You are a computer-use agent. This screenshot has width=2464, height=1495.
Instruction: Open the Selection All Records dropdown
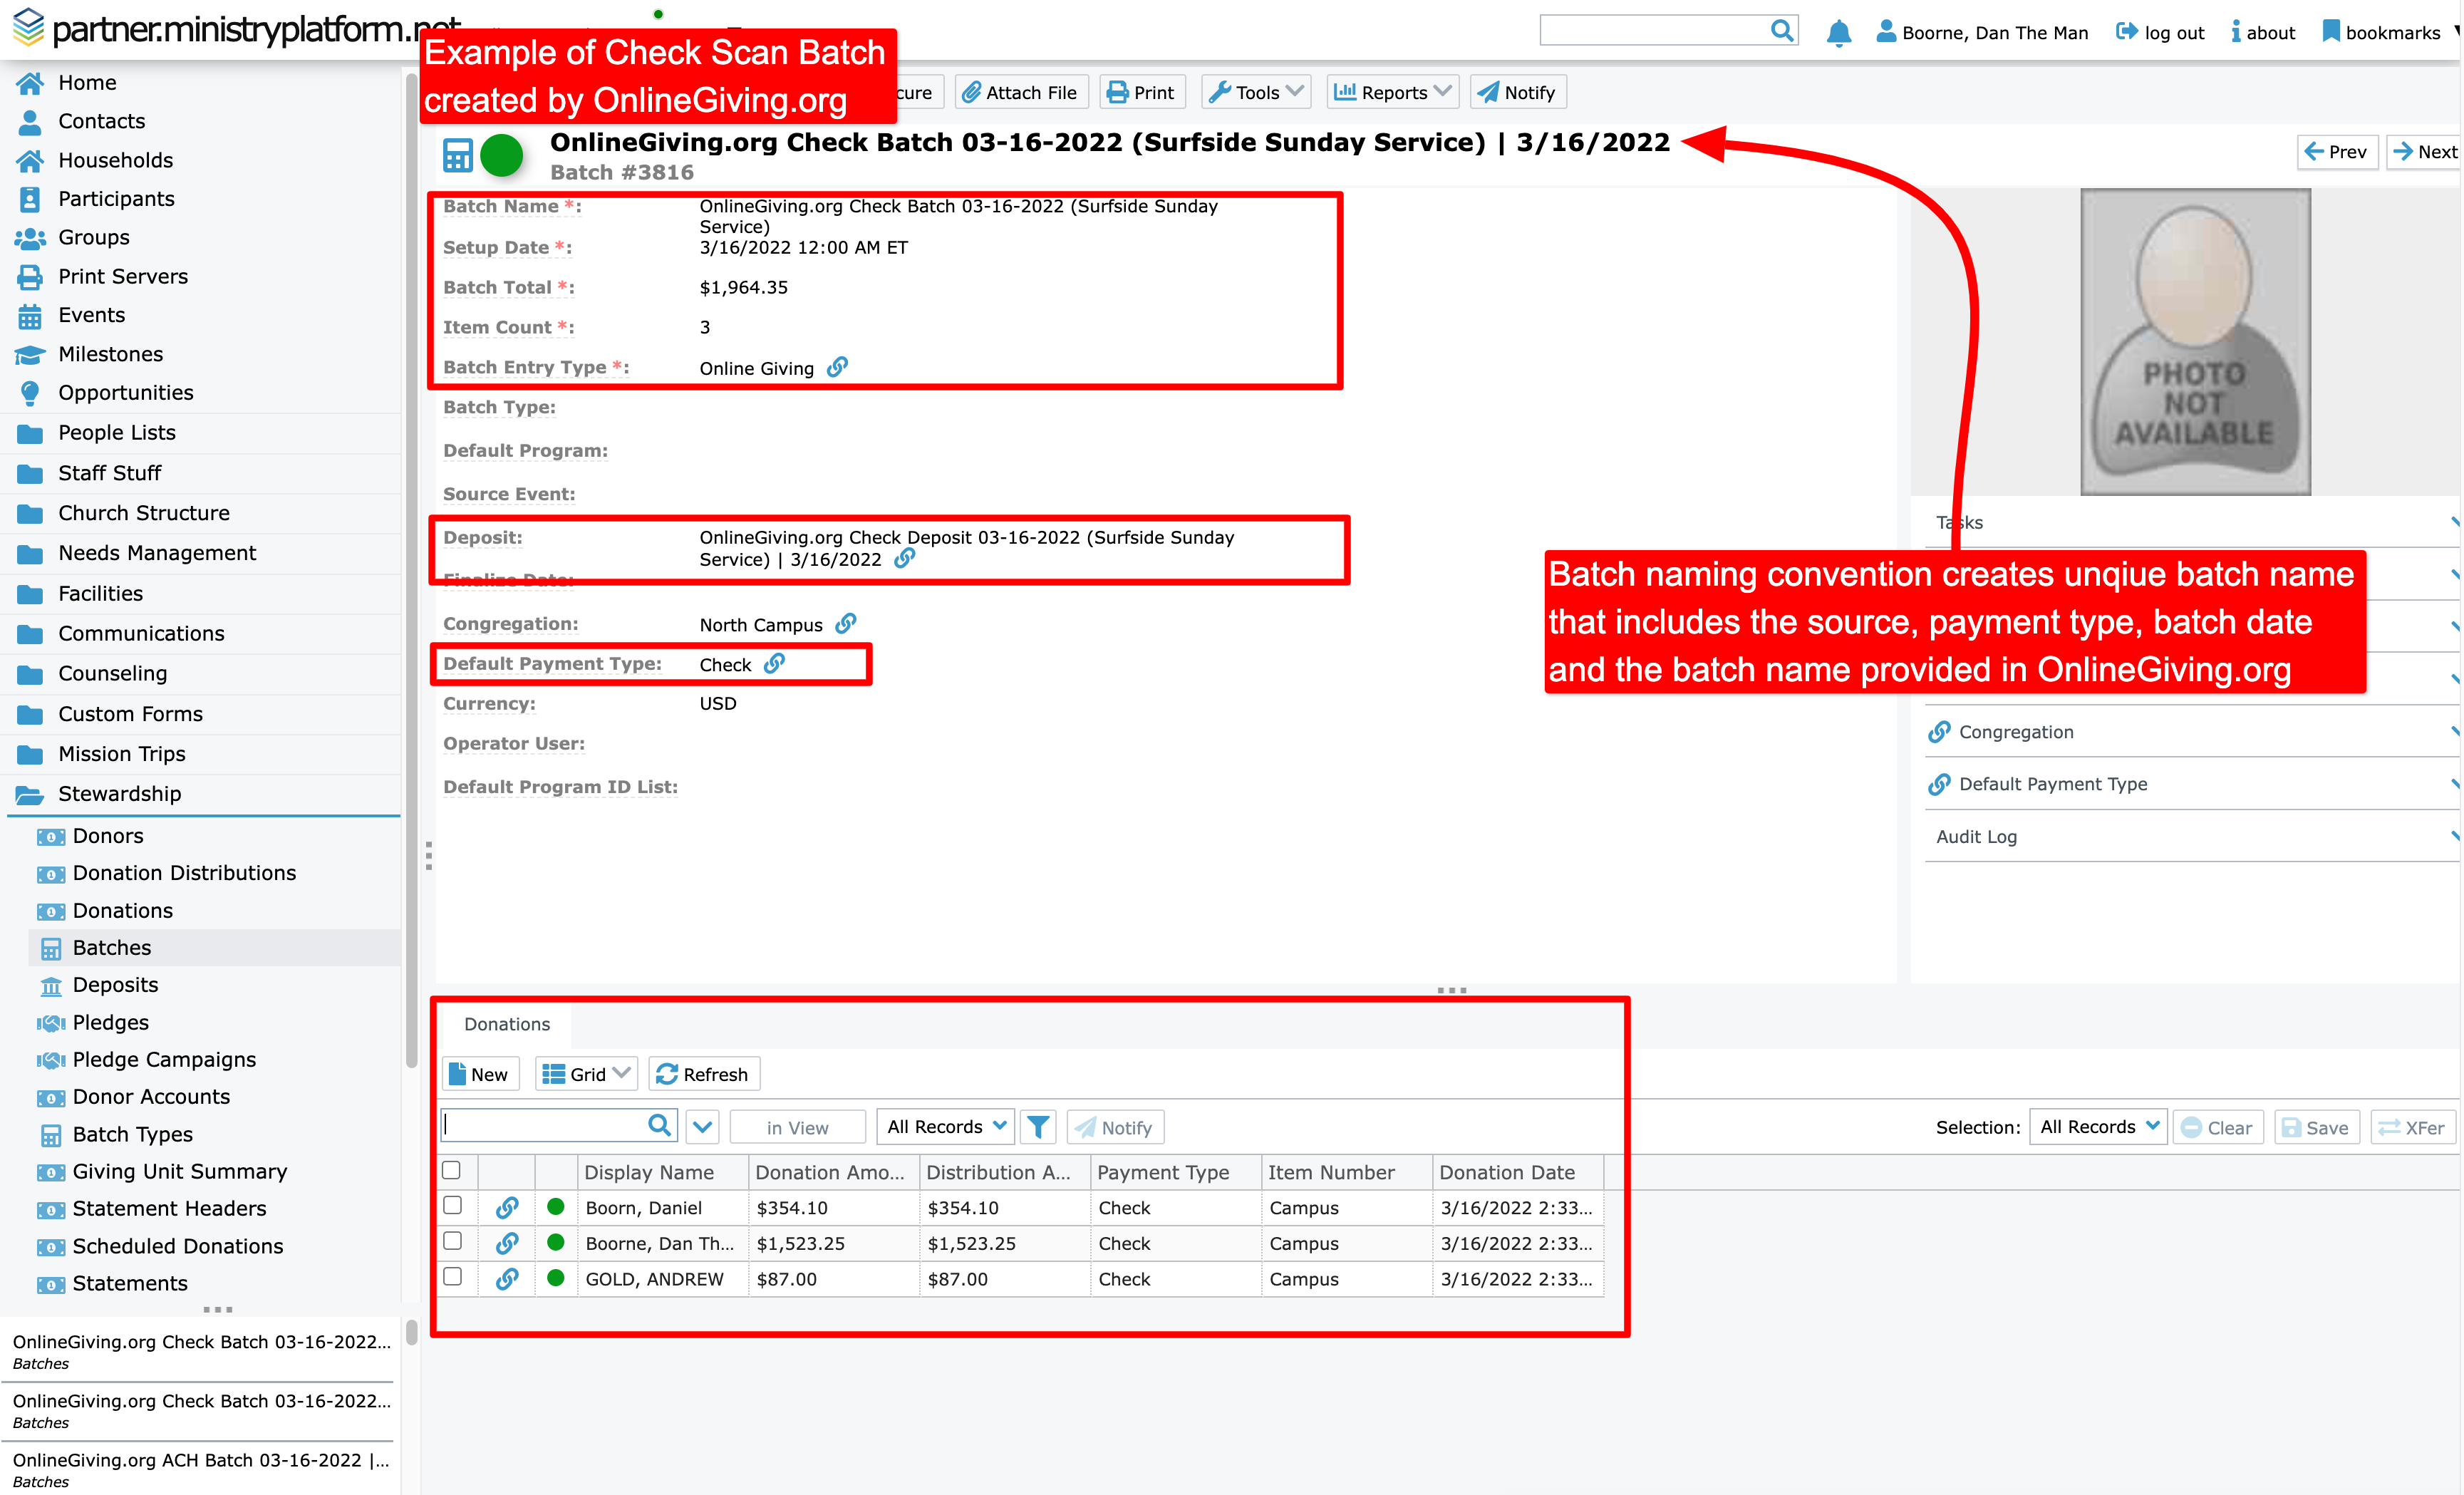[x=2097, y=1127]
